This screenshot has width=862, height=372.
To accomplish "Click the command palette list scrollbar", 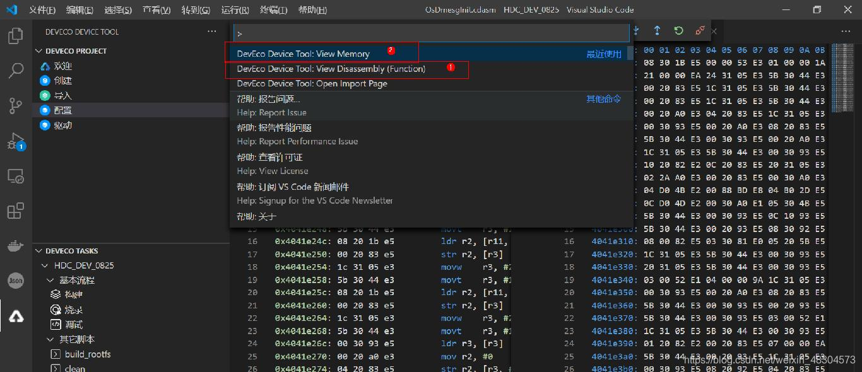I will point(630,52).
